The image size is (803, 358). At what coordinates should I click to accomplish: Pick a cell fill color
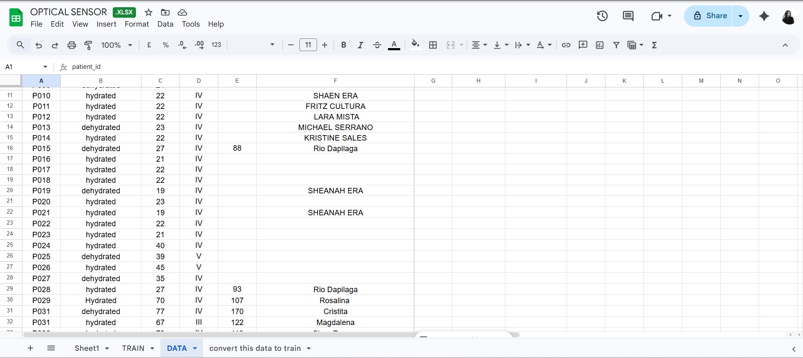click(x=415, y=45)
